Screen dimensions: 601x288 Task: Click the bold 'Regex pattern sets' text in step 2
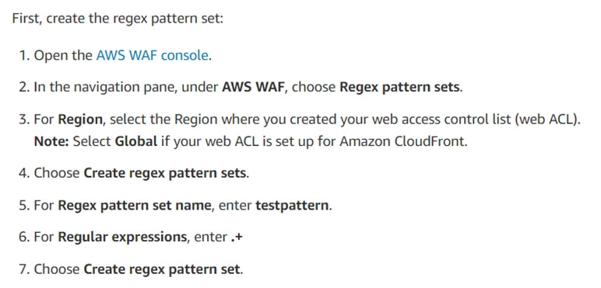[x=399, y=87]
